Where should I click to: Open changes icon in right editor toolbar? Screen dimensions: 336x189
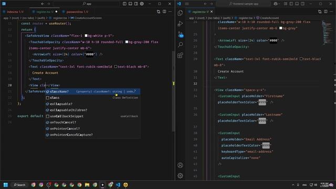[320, 12]
